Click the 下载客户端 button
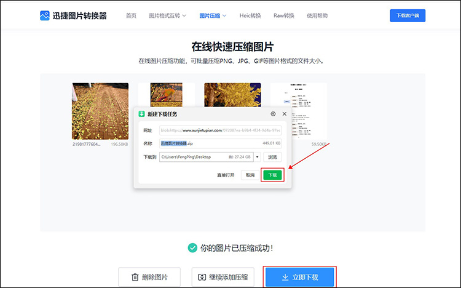Screen dimensions: 461x288 tap(408, 15)
